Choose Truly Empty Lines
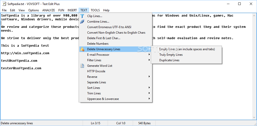The width and height of the screenshot is (257, 126). 186,55
